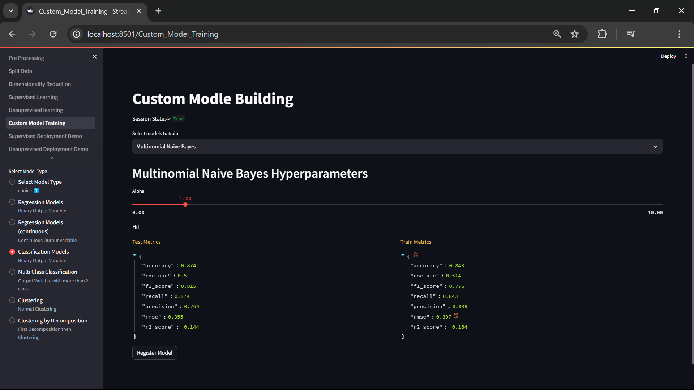Copy Train Metrics JSON with clipboard icon
The height and width of the screenshot is (390, 694).
[x=416, y=255]
